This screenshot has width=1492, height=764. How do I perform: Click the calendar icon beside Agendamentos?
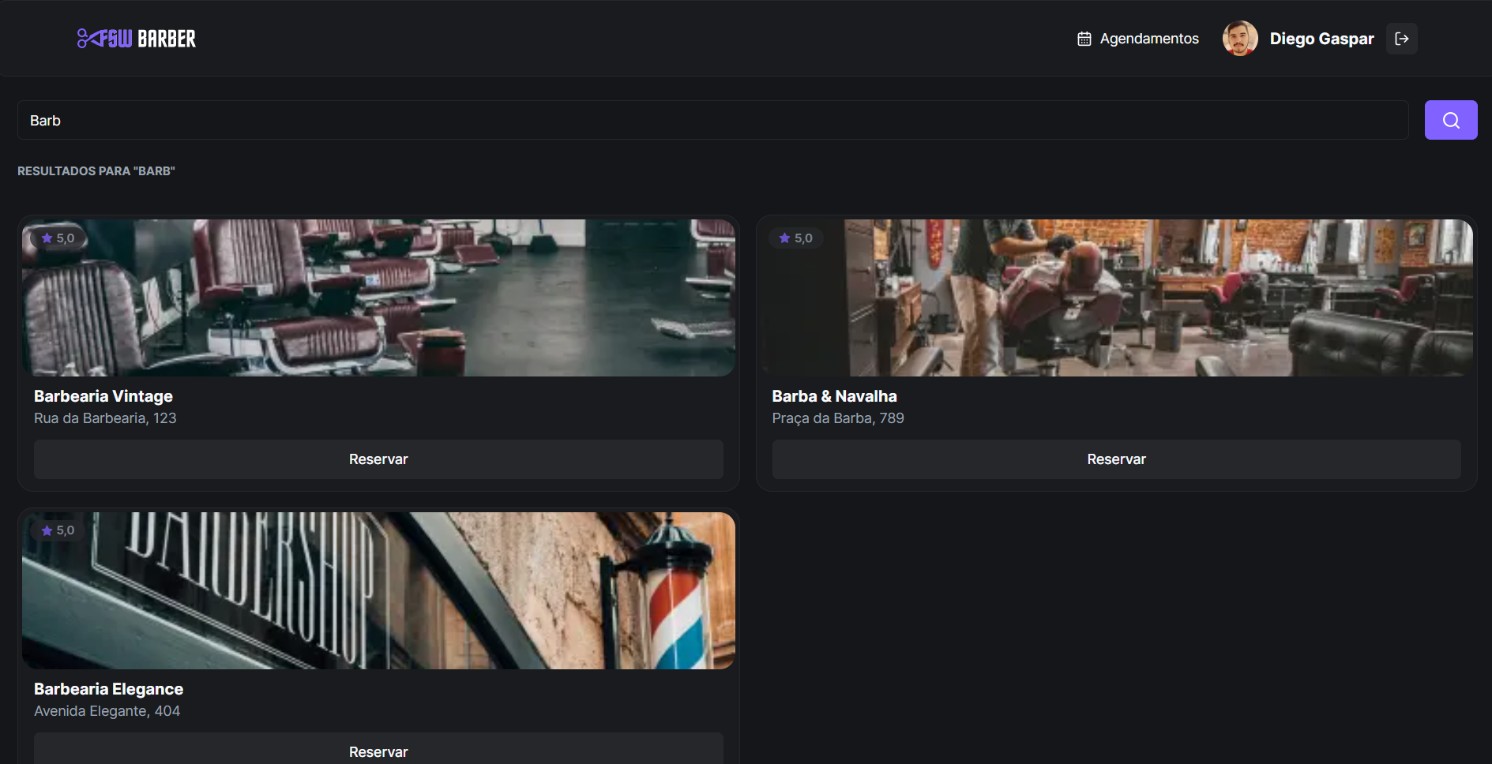(1084, 39)
